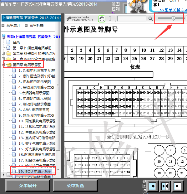The image size is (187, 194).
Task: Open 8. ABS 电路示意图
Action: [x=34, y=110]
